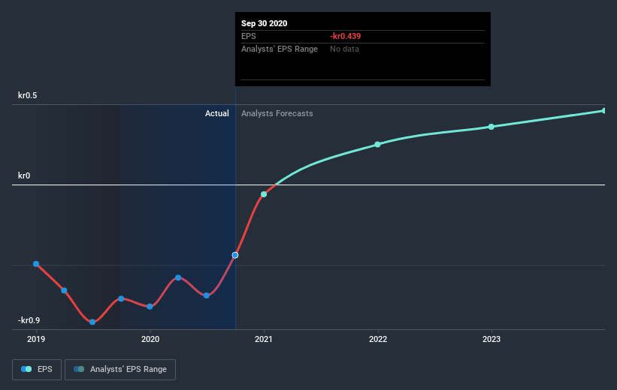Click the 'Sep 30 2020' tooltip date

click(x=264, y=23)
